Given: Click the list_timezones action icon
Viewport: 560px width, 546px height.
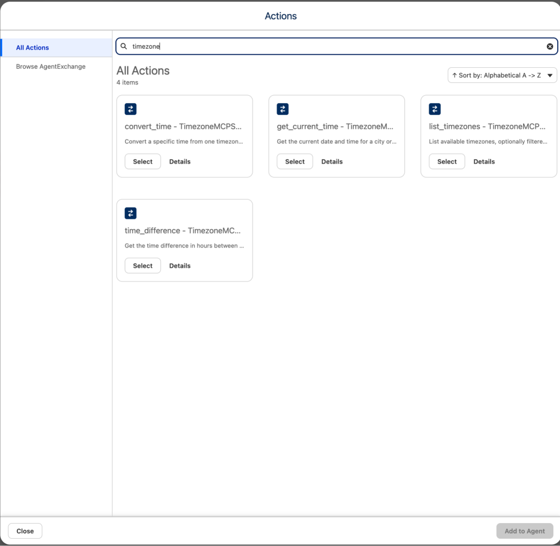Looking at the screenshot, I should click(x=435, y=109).
